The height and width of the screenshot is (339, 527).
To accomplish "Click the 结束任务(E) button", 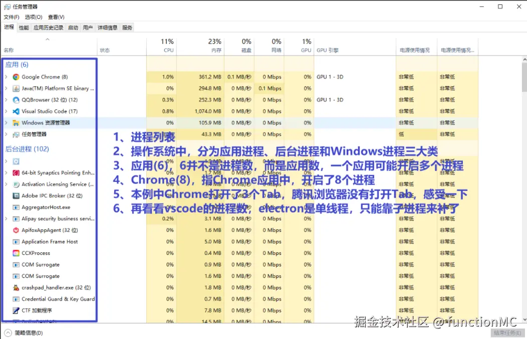I will pyautogui.click(x=507, y=333).
